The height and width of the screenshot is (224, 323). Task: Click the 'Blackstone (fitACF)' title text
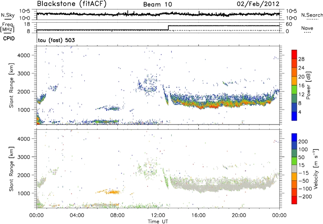pyautogui.click(x=71, y=4)
